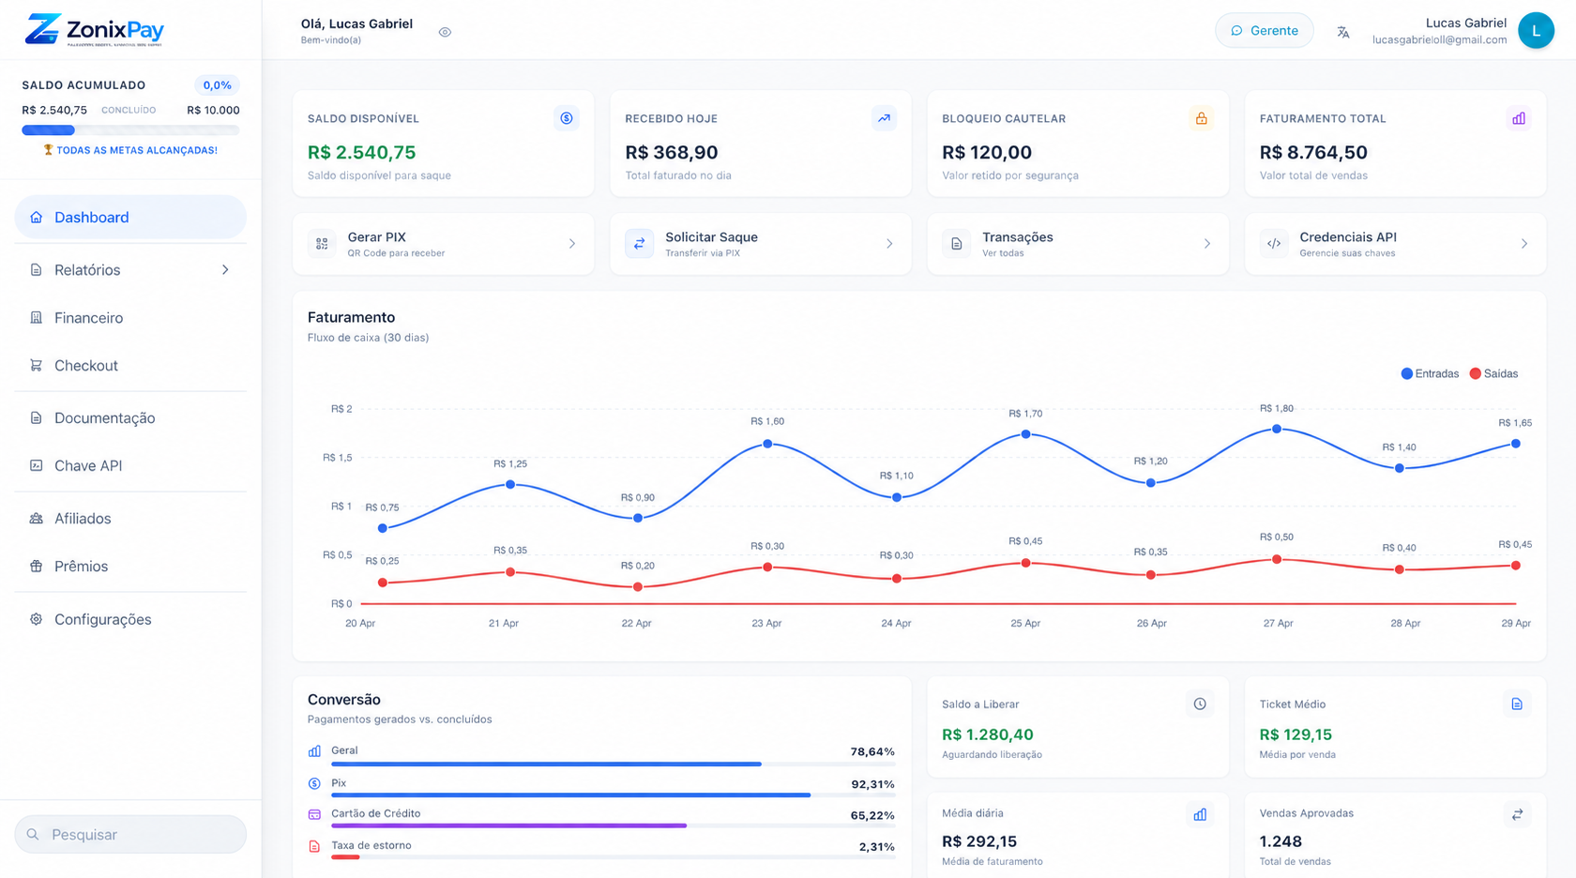Open Gerar PIX quick action chevron

[x=572, y=244]
